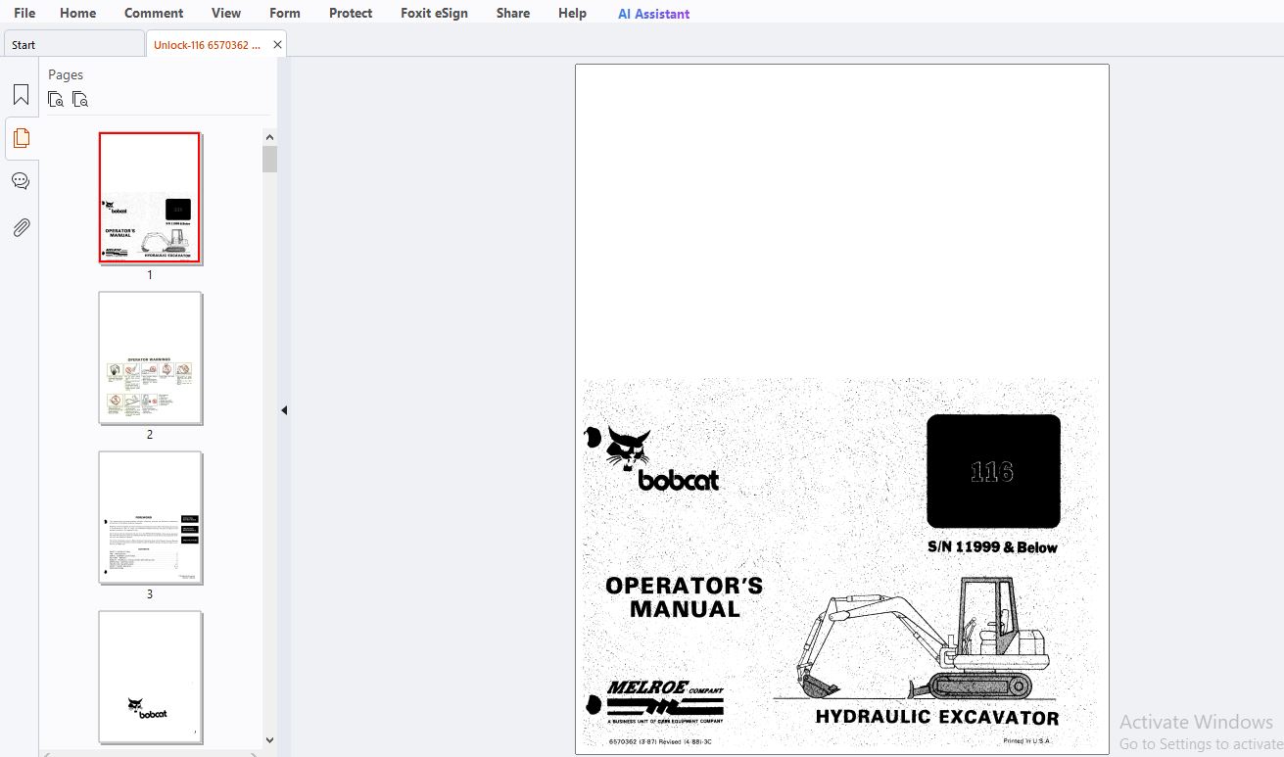The width and height of the screenshot is (1284, 757).
Task: Open the Bookmarks panel icon
Action: pos(21,95)
